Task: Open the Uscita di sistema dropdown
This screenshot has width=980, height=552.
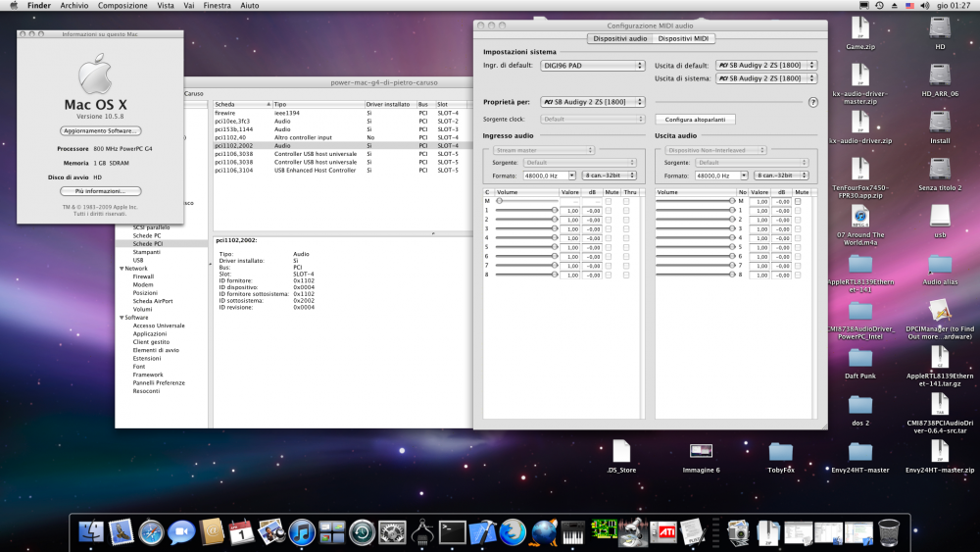Action: [766, 78]
